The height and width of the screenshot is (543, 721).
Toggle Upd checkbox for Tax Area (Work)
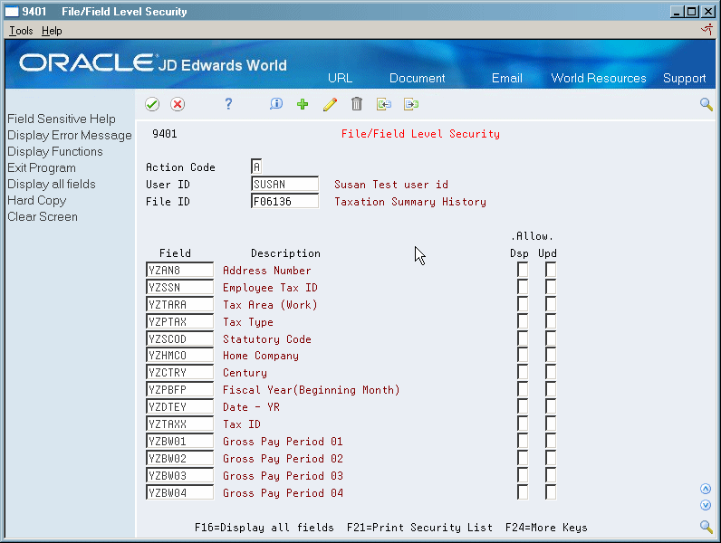[x=551, y=304]
